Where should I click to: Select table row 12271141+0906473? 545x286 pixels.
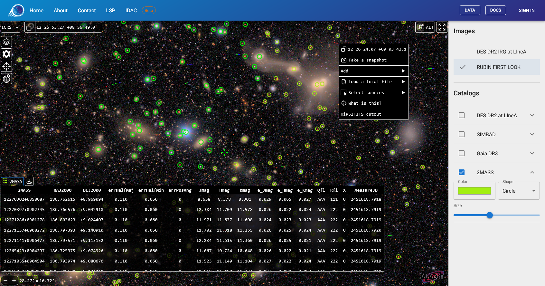pyautogui.click(x=193, y=241)
